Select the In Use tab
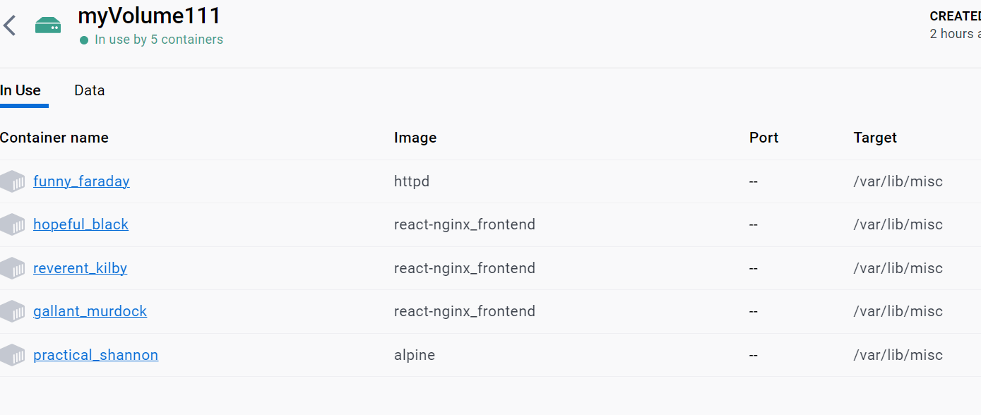Screen dimensions: 981x415 coord(20,90)
